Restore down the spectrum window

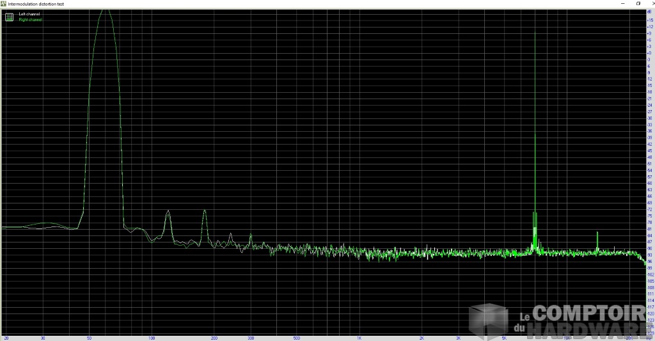(638, 3)
